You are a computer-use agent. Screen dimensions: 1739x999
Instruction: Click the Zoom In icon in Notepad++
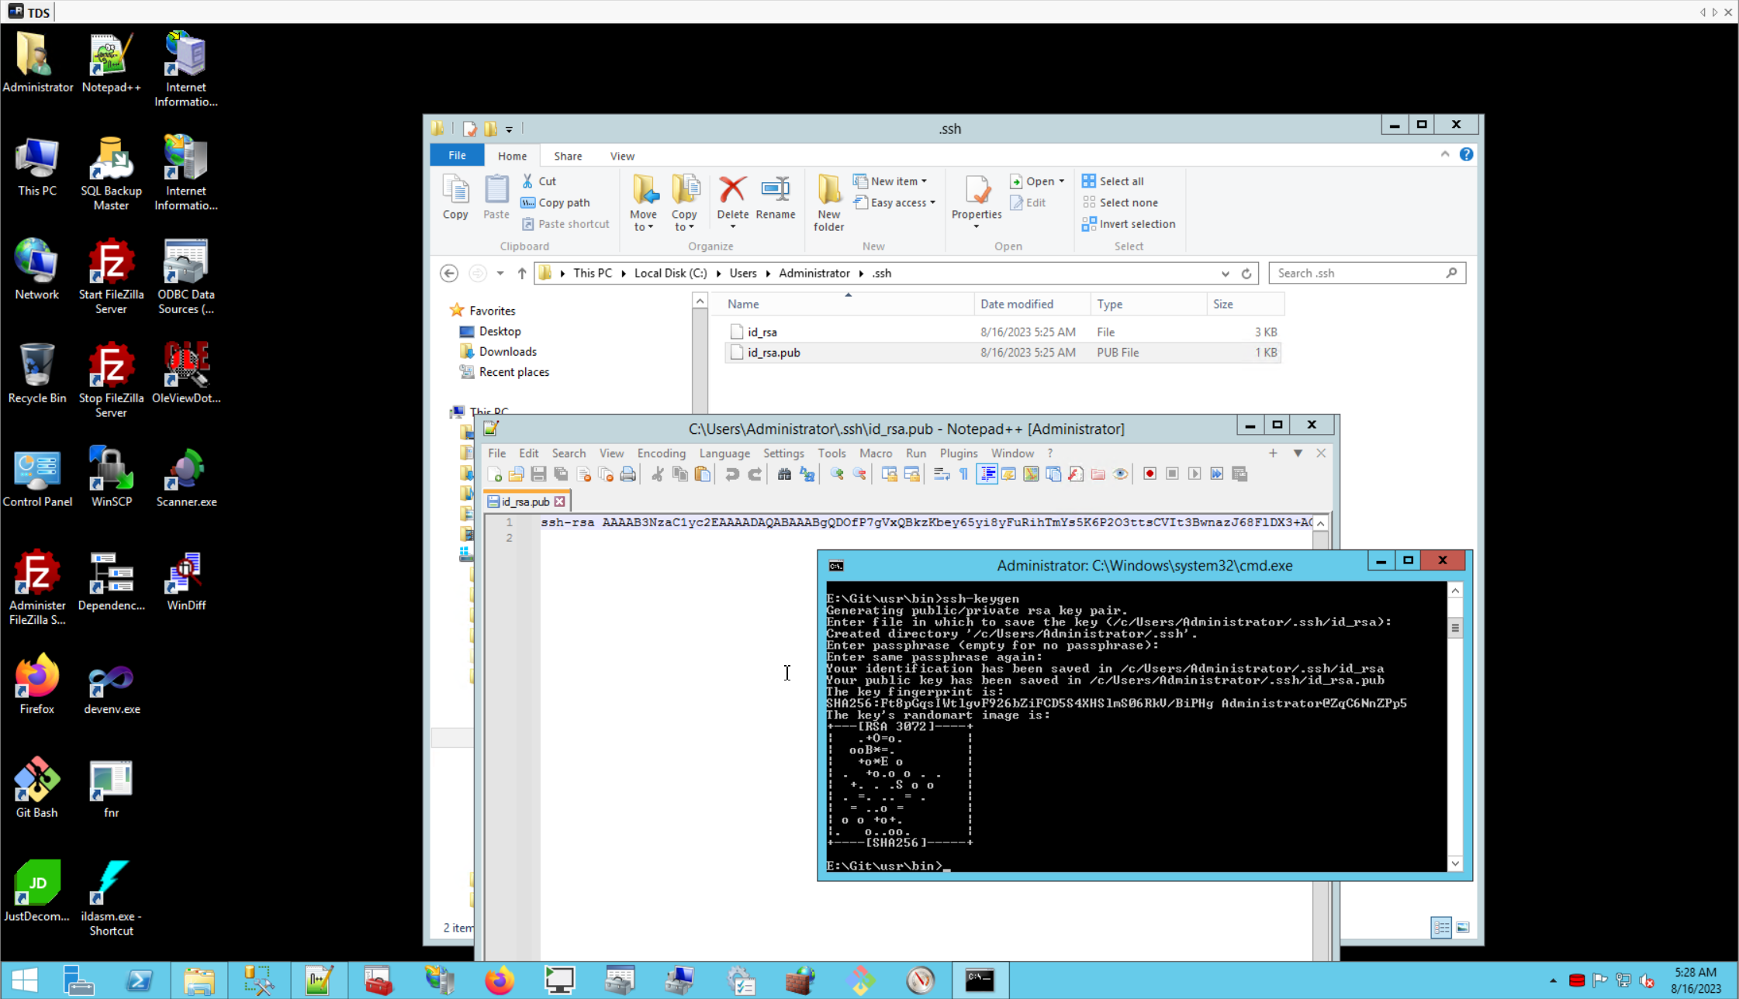(x=837, y=474)
